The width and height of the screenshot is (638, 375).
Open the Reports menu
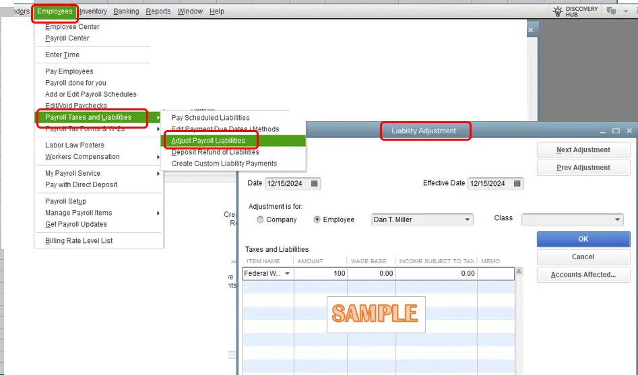pyautogui.click(x=158, y=11)
